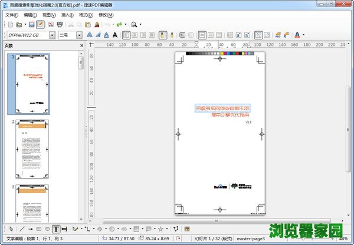This screenshot has height=245, width=354.
Task: Select the Text tool in drawing toolbar
Action: (x=57, y=229)
